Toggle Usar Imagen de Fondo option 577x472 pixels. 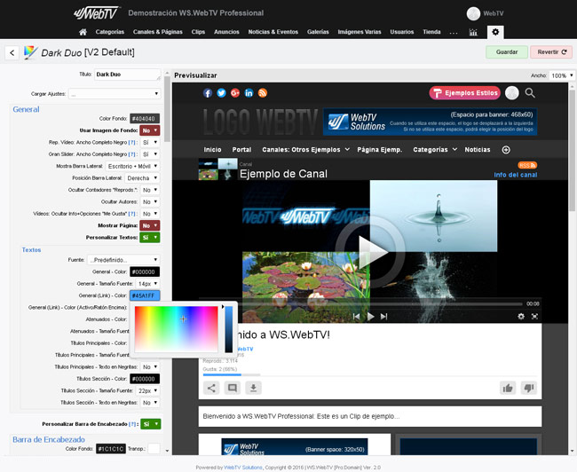pyautogui.click(x=150, y=130)
